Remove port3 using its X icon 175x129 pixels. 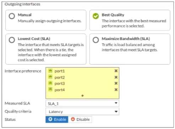coord(116,83)
